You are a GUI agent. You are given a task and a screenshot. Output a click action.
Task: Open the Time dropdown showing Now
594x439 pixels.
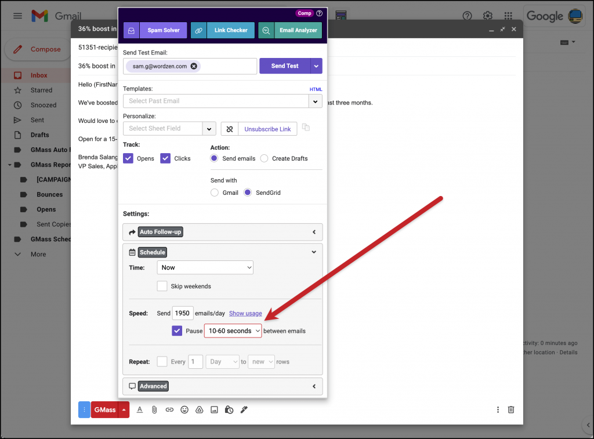[205, 267]
